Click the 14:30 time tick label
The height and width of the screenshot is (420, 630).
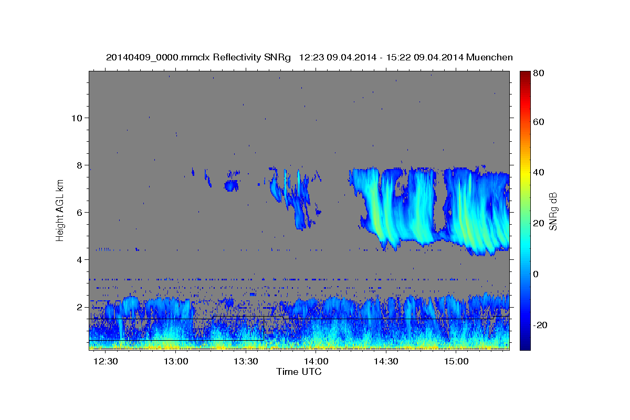(x=386, y=361)
